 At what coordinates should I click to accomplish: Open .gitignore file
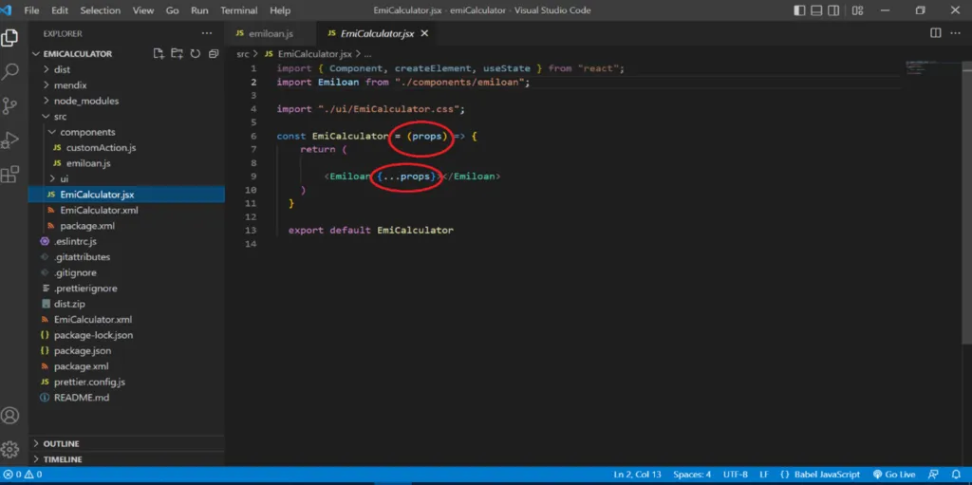tap(75, 272)
